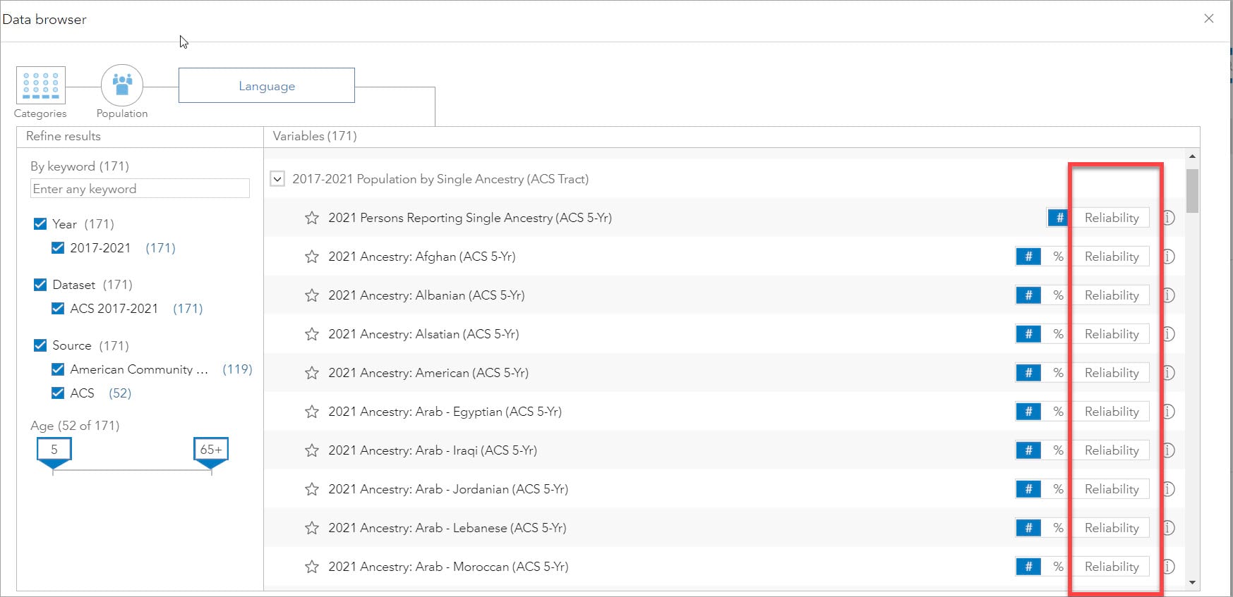The image size is (1233, 597).
Task: Collapse the 2017-2021 Population by Single Ancestry group
Action: tap(277, 179)
